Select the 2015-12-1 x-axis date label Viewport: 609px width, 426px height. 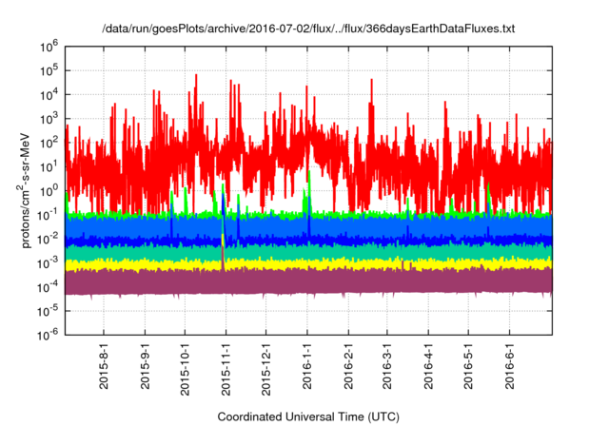(x=265, y=369)
